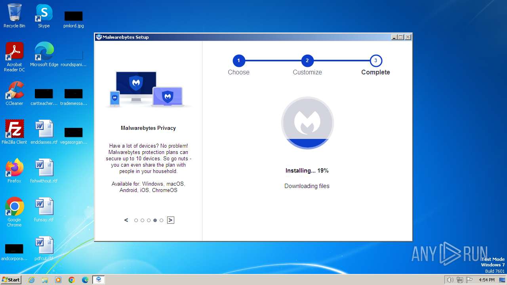The height and width of the screenshot is (285, 507).
Task: Select the pmlord.jpg desktop file
Action: tap(73, 19)
